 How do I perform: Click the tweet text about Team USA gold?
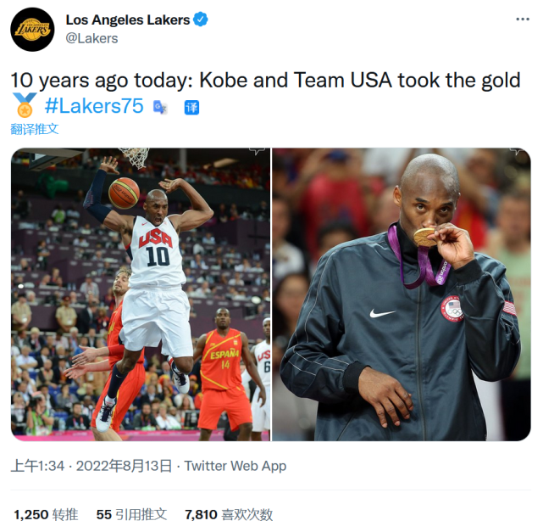coord(266,80)
